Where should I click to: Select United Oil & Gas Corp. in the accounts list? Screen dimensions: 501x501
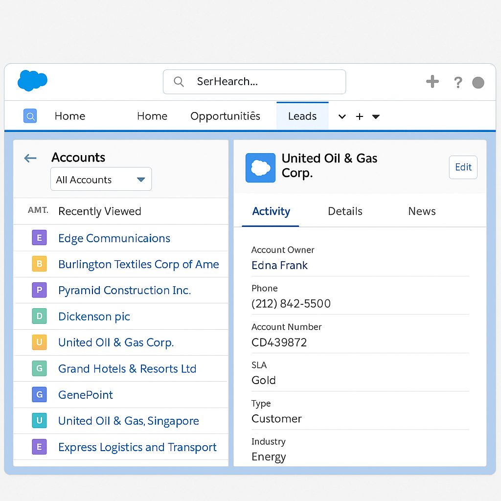point(116,343)
